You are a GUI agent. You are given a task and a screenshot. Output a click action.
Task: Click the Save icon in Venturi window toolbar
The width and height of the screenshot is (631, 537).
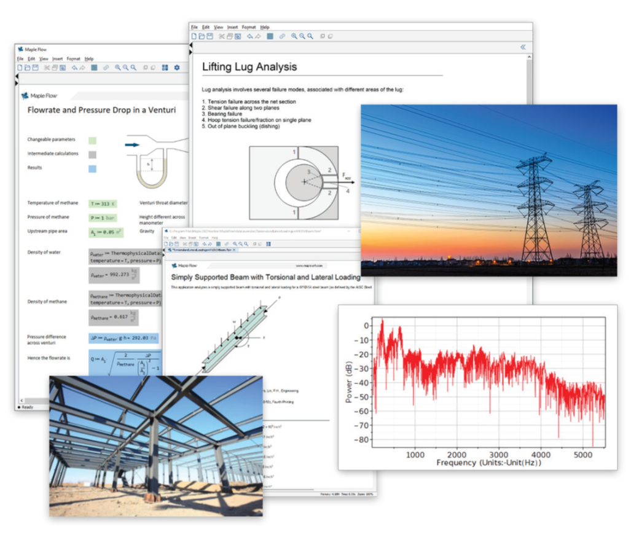coord(35,67)
